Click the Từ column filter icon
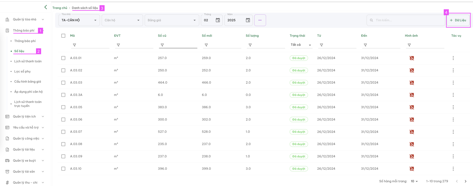 point(321,45)
